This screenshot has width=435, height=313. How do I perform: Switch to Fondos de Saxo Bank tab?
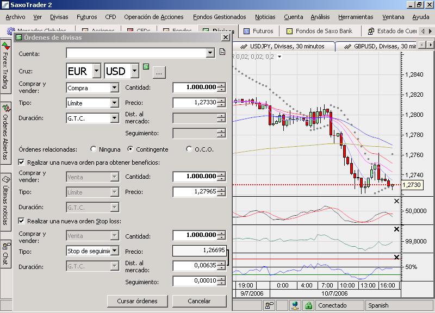(319, 31)
